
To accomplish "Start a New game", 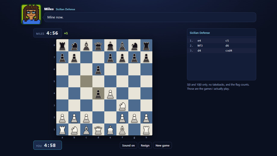I will pyautogui.click(x=163, y=145).
